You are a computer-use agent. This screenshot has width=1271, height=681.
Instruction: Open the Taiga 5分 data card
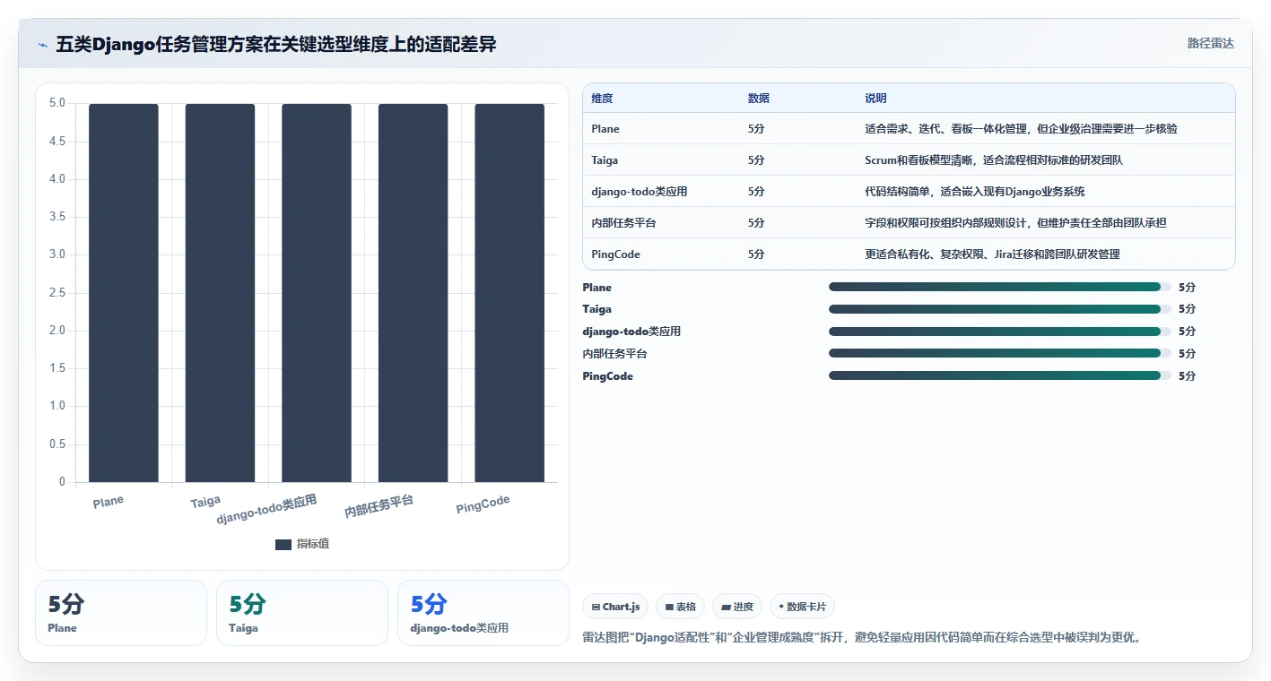click(x=302, y=613)
